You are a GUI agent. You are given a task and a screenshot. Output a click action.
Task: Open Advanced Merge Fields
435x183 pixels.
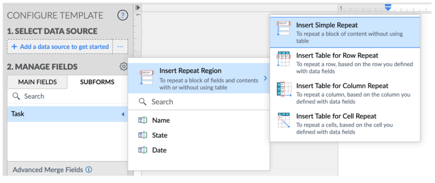[x=48, y=169]
